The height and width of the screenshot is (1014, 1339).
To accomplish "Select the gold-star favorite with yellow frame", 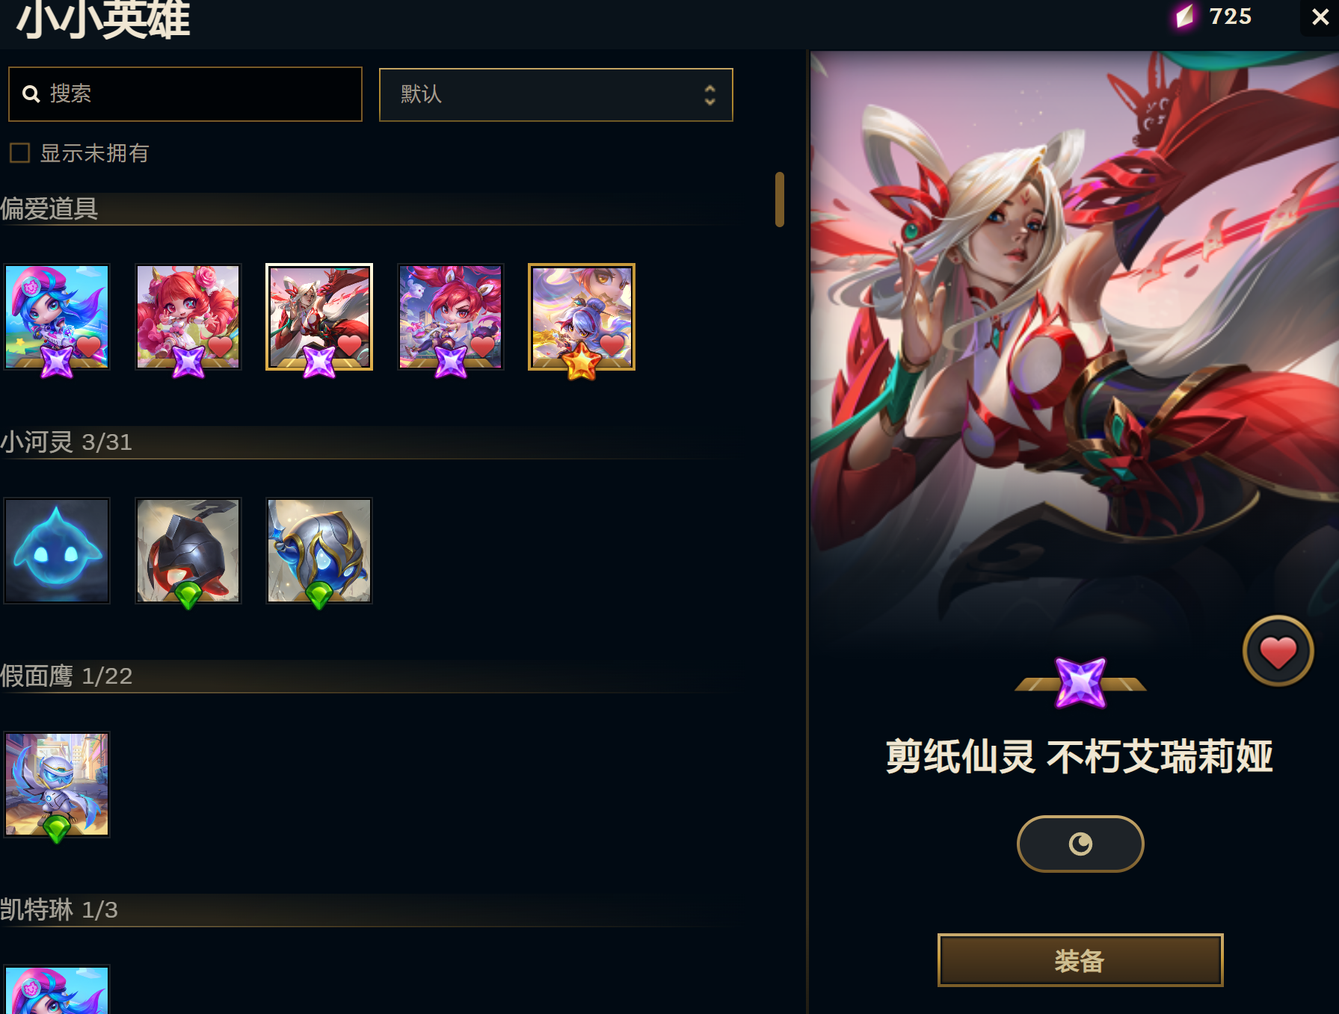I will [x=582, y=317].
